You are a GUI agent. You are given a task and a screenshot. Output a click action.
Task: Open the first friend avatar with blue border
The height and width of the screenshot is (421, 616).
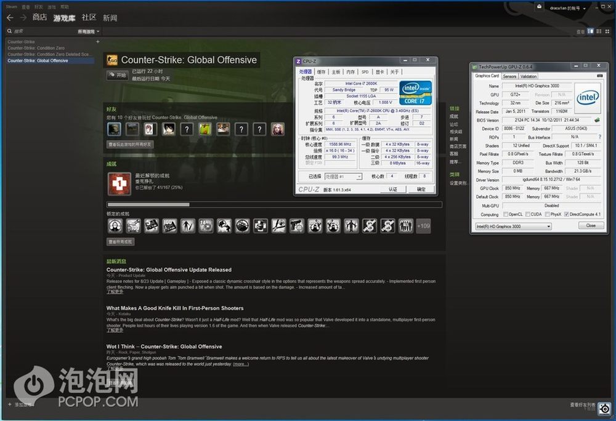114,129
